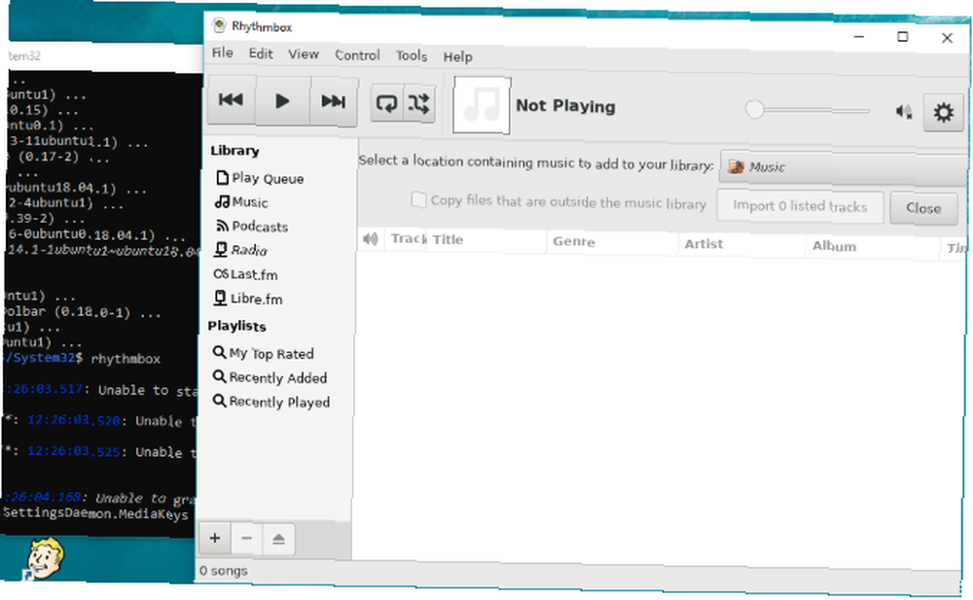The width and height of the screenshot is (973, 600).
Task: Minimize the Rhythmbox window
Action: pyautogui.click(x=859, y=36)
